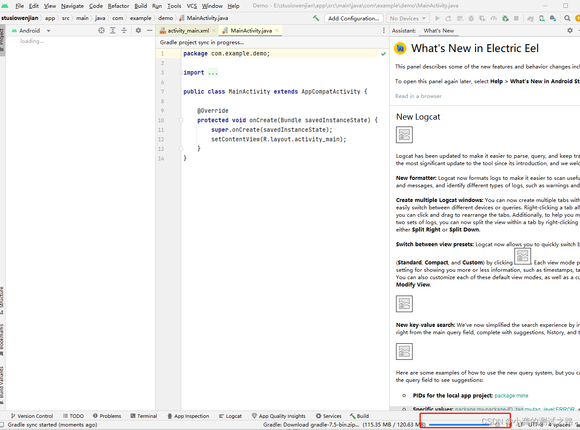Click Select Opened File target icon
The image size is (580, 430).
102,30
